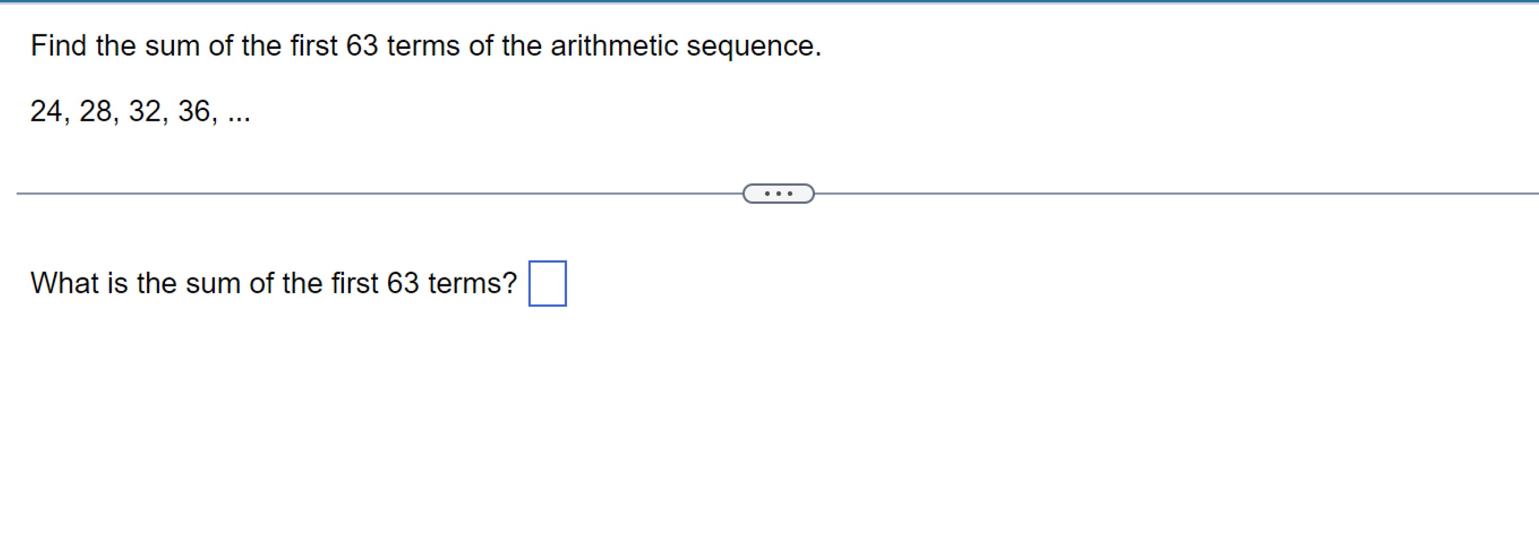Click the teal bar at the top

click(x=769, y=3)
